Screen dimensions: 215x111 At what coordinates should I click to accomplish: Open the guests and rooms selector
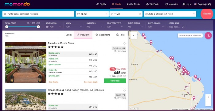[170, 14]
